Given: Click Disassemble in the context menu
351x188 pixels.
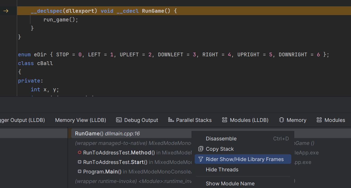Looking at the screenshot, I should coord(221,138).
